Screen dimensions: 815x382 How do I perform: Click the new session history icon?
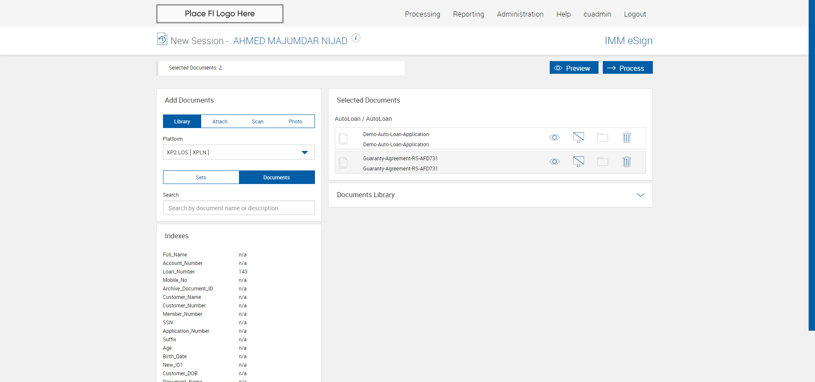pos(162,39)
